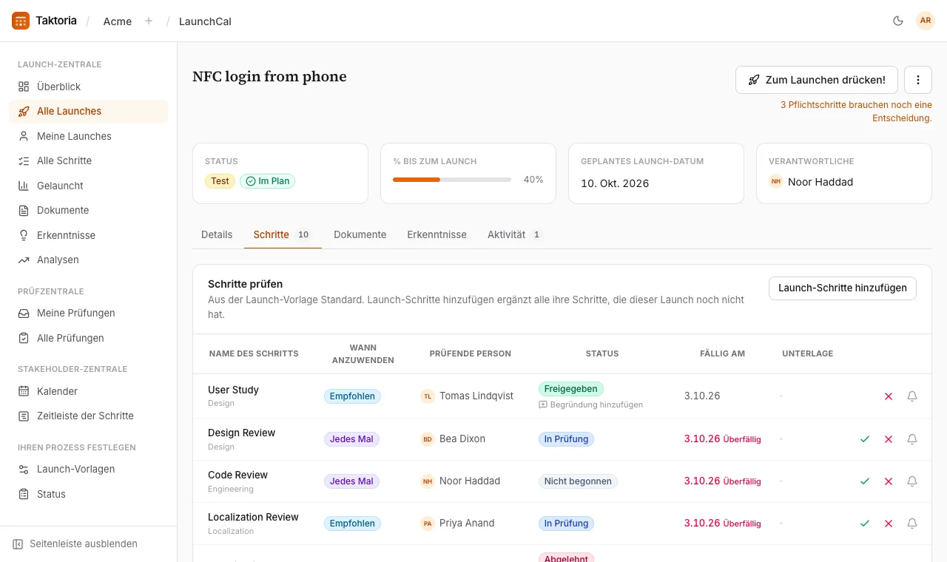947x562 pixels.
Task: Open the Kalender view
Action: pos(89,391)
